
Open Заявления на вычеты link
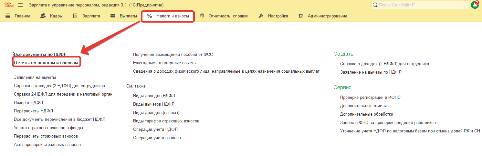point(35,78)
